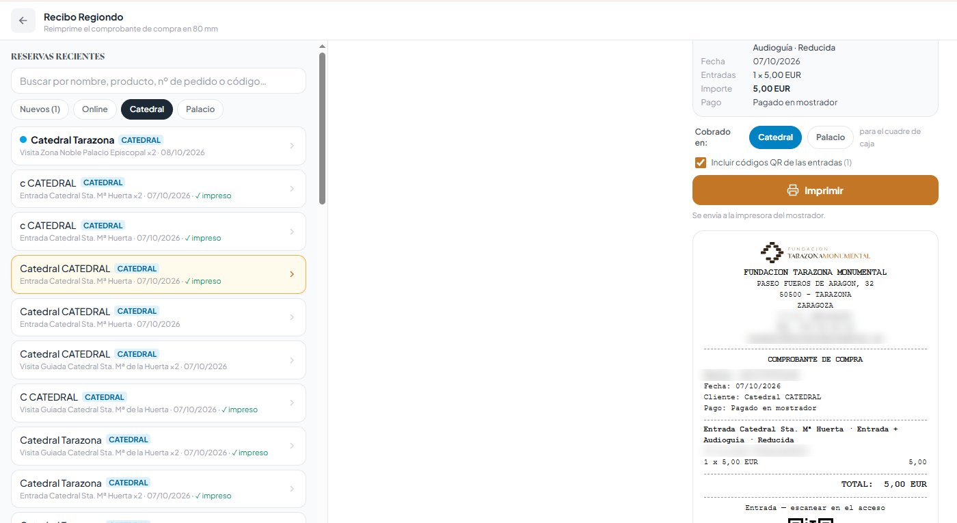Click the RESERVAS RECIENTES heading
Screen dimensions: 957x523
point(58,56)
